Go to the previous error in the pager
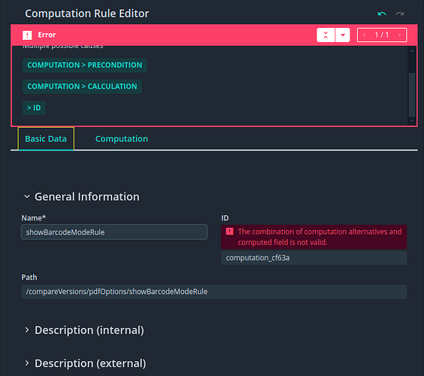 pos(365,35)
